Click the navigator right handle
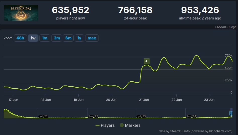Image resolution: width=238 pixels, height=135 pixels. [231, 113]
